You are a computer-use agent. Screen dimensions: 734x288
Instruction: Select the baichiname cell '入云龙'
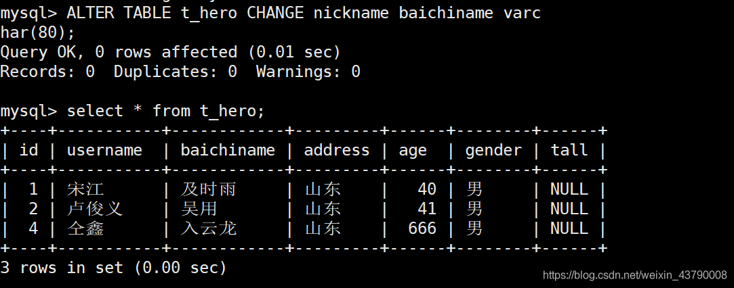point(208,229)
